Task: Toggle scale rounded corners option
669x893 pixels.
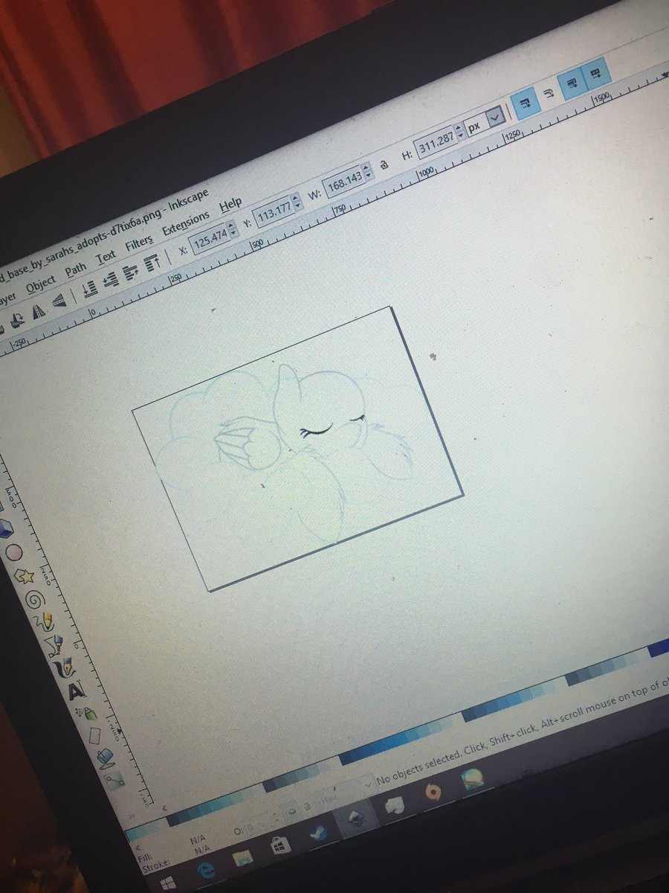Action: (x=549, y=94)
